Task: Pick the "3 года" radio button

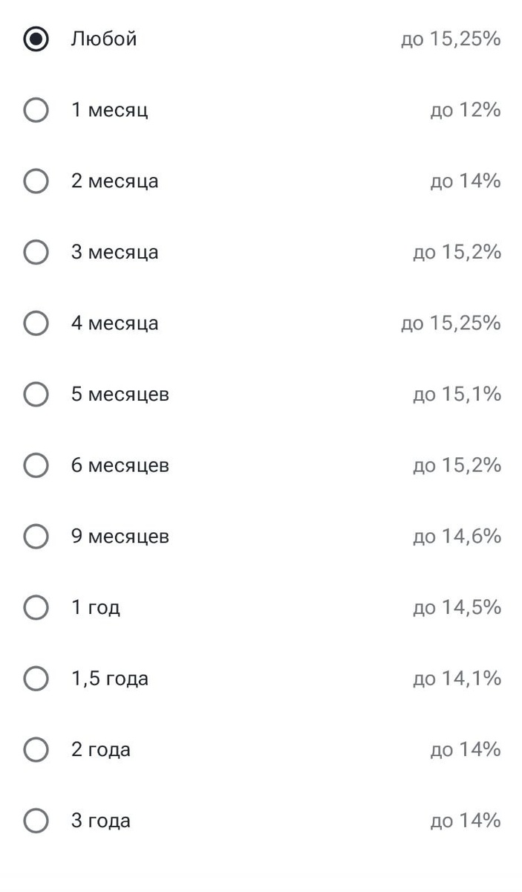Action: 36,821
